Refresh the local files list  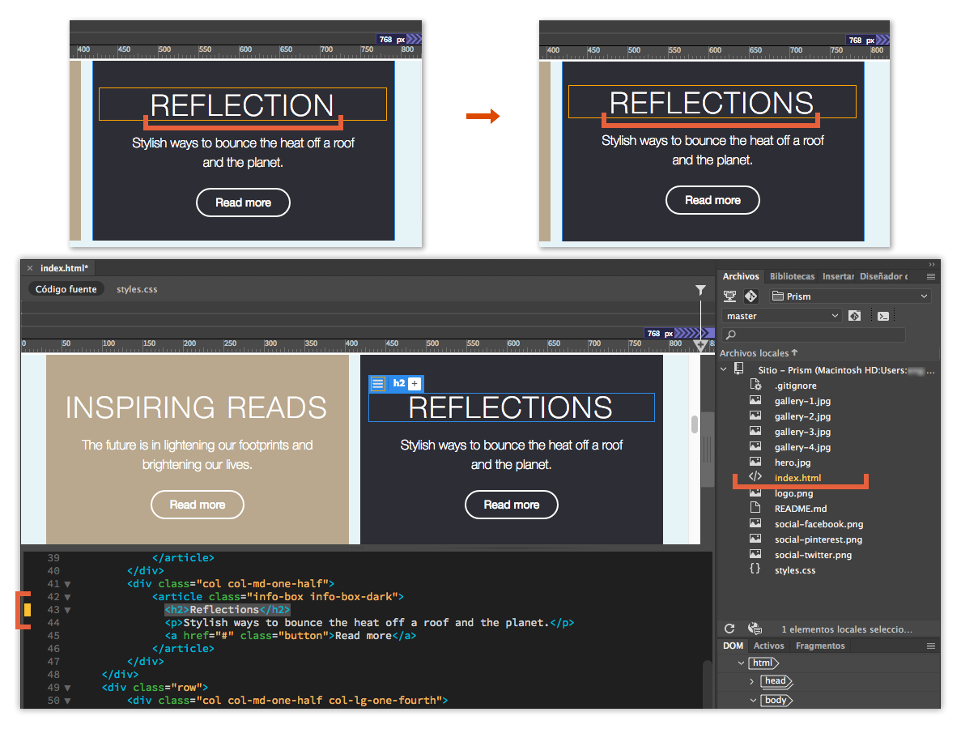tap(729, 629)
